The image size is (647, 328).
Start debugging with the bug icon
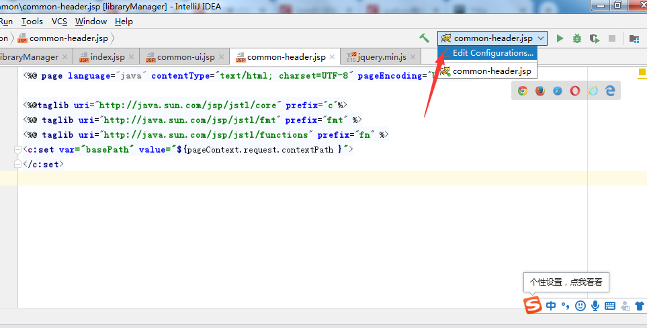click(x=577, y=38)
